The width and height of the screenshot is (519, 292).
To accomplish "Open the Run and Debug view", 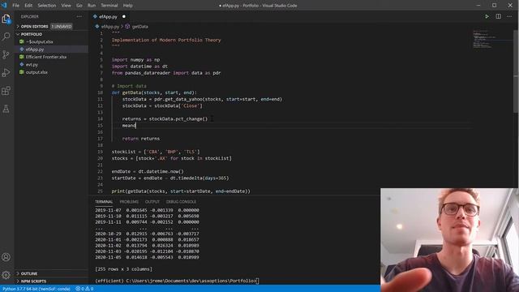I will pos(6,72).
